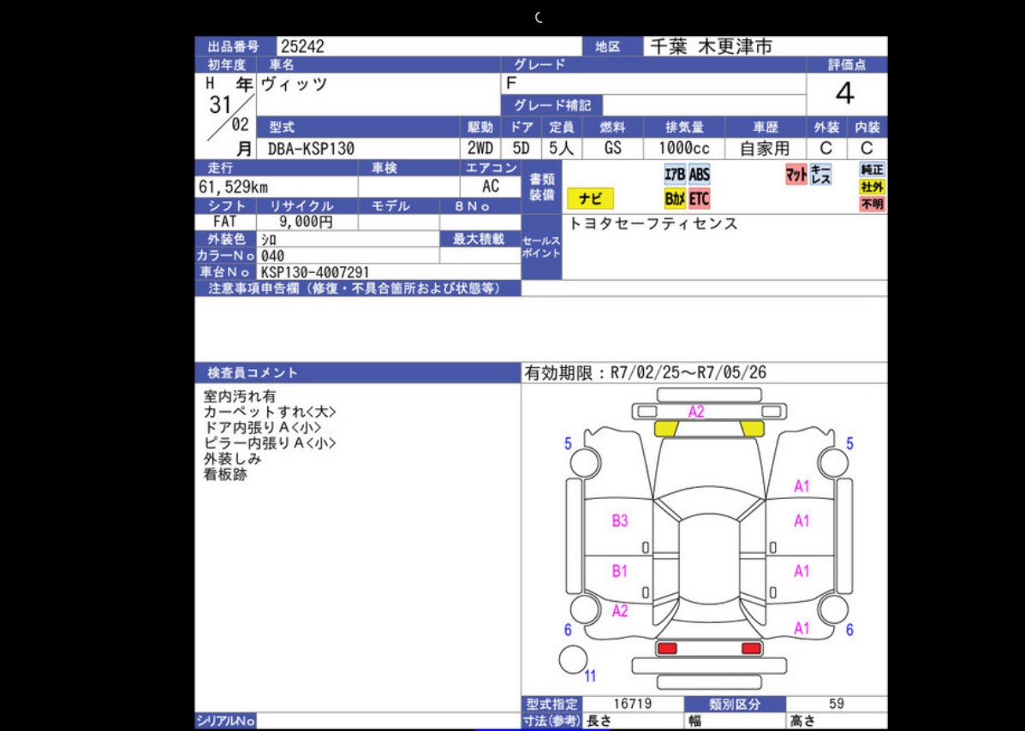Click lot number 25242

click(302, 46)
